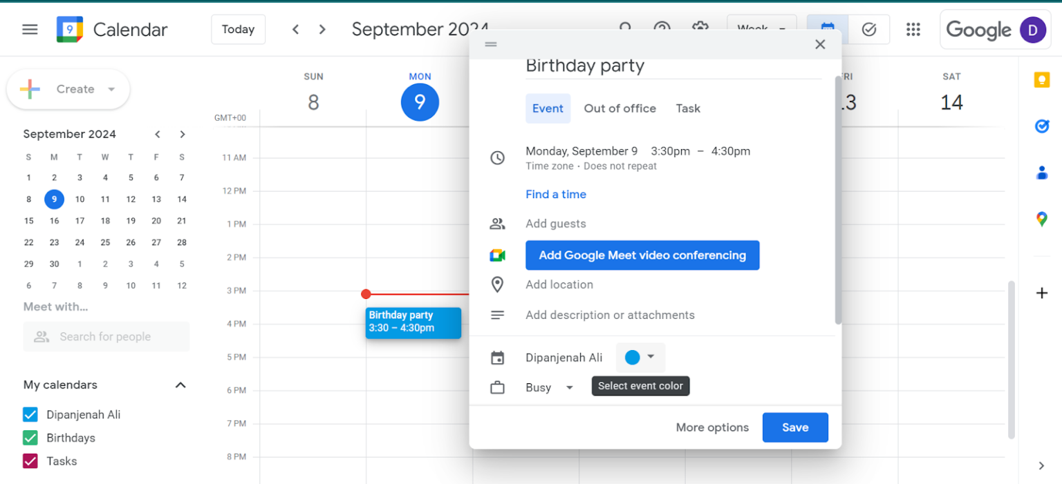Open Google Keep from the side panel
Screen dimensions: 1062x484
[x=1041, y=80]
